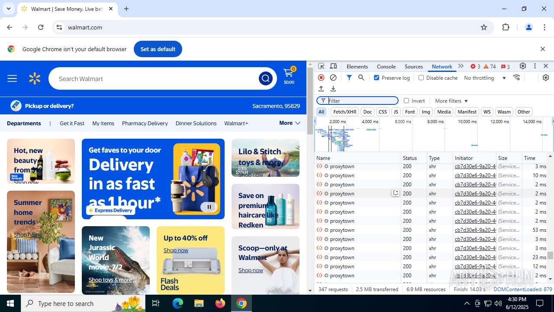Image resolution: width=554 pixels, height=312 pixels.
Task: Open the DevTools settings gear
Action: coord(523,66)
